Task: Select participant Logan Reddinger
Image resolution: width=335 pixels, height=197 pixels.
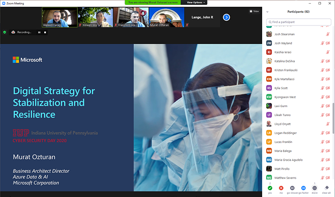Action: coord(298,133)
